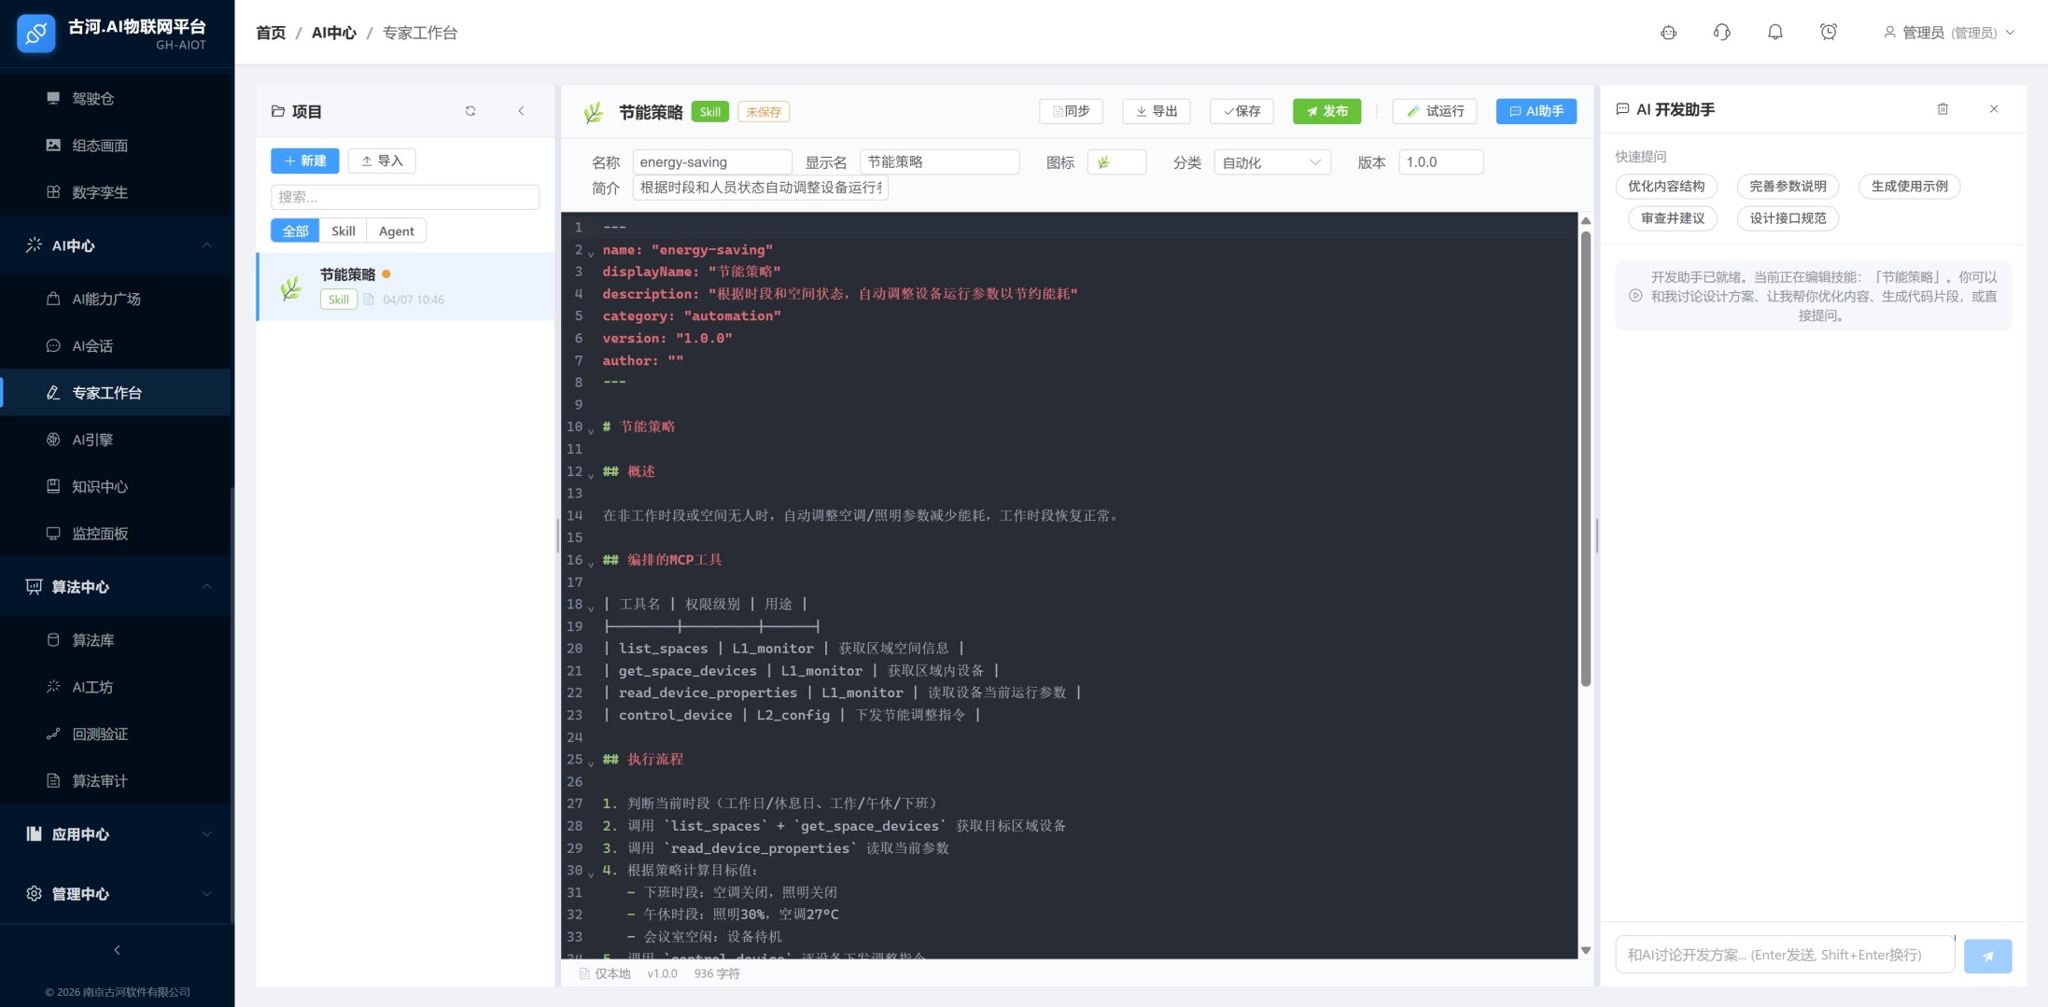Collapse the 项目 panel with the chevron
This screenshot has height=1007, width=2048.
(521, 110)
